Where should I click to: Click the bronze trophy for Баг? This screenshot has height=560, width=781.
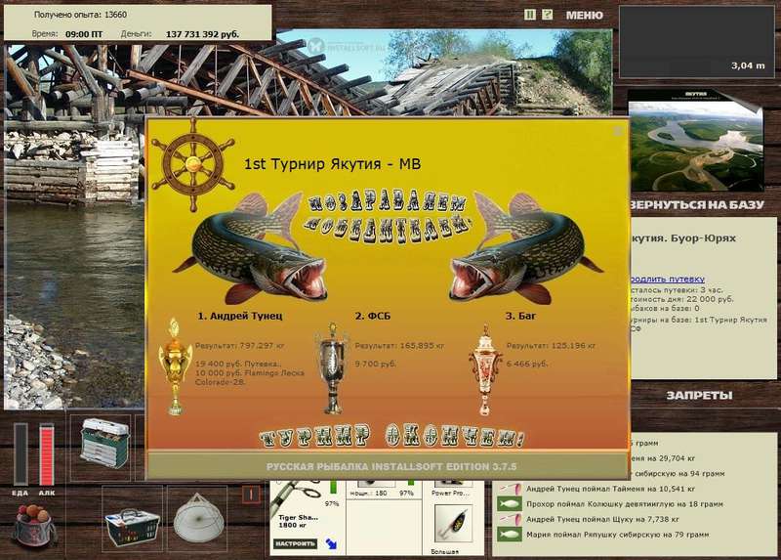point(484,370)
